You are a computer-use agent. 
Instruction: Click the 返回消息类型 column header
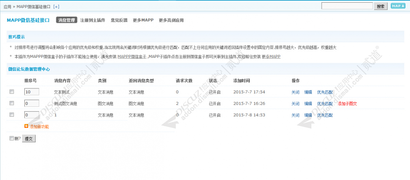click(141, 80)
